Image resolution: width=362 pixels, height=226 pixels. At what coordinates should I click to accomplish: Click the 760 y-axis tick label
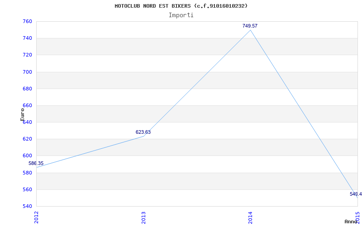point(27,21)
